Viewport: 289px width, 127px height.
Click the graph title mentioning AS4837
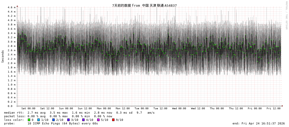tap(144, 5)
